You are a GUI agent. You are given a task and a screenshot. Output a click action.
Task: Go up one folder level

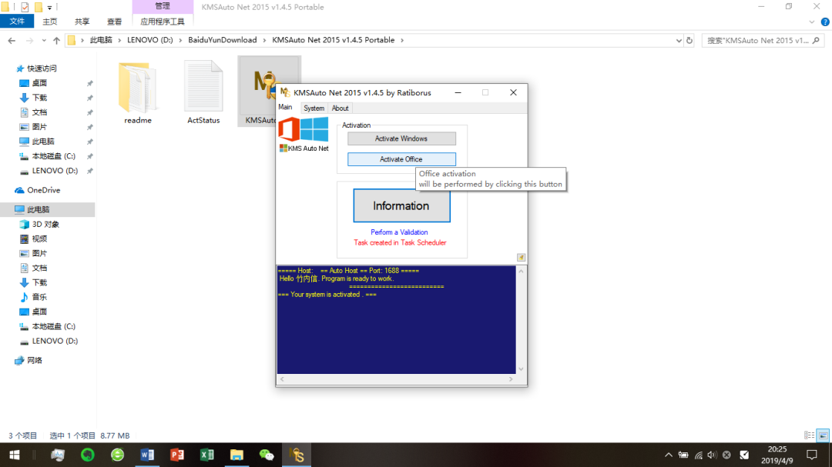coord(56,40)
